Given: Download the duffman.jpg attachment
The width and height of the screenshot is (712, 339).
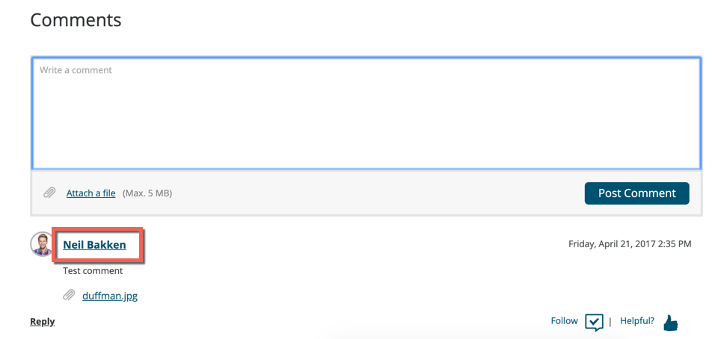Looking at the screenshot, I should coord(110,296).
